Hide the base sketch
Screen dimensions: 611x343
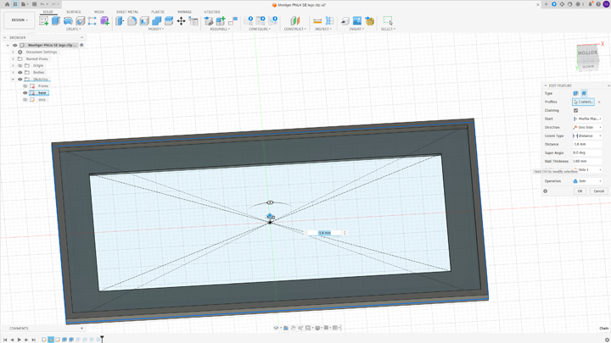pos(25,93)
